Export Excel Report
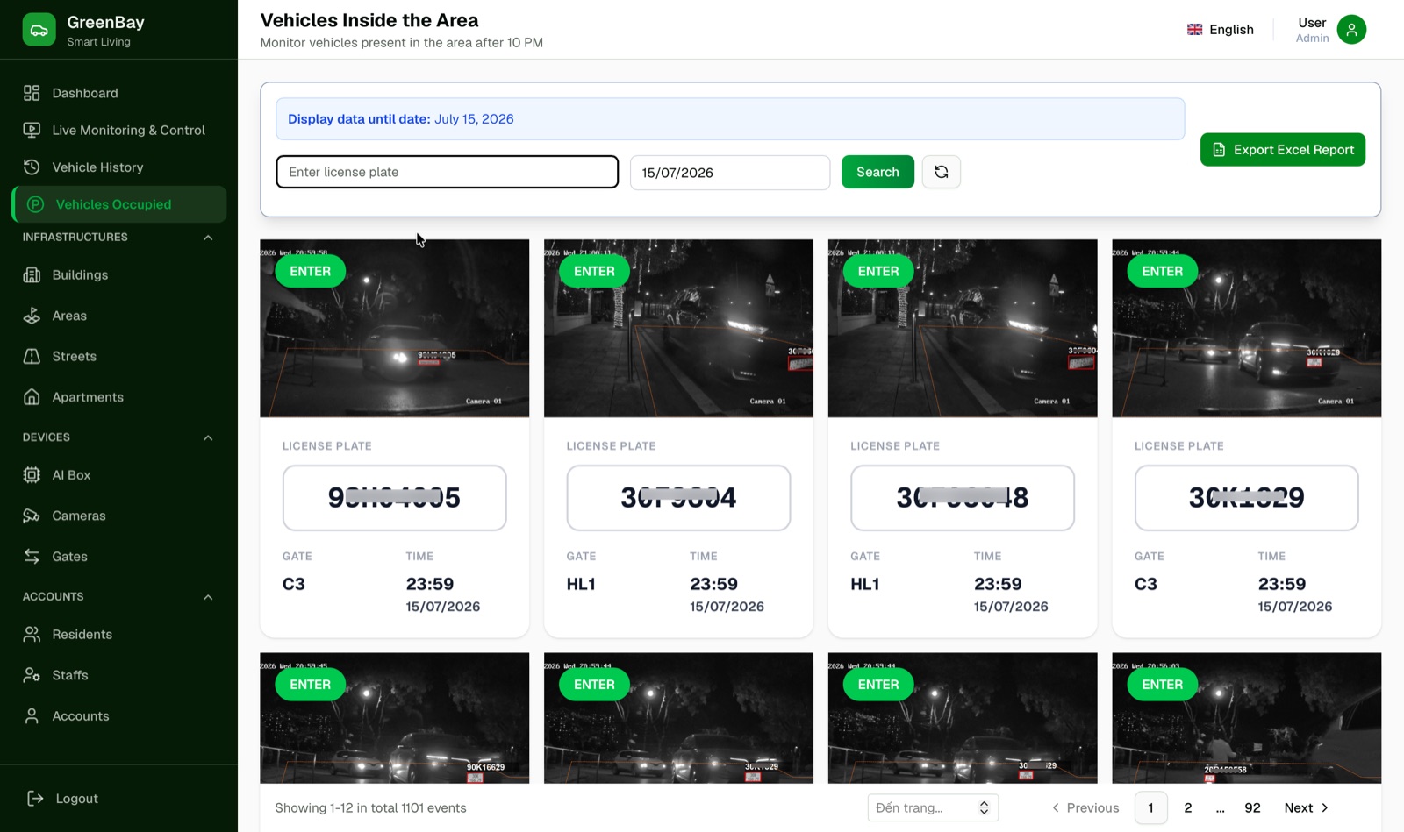This screenshot has height=832, width=1404. (1283, 150)
